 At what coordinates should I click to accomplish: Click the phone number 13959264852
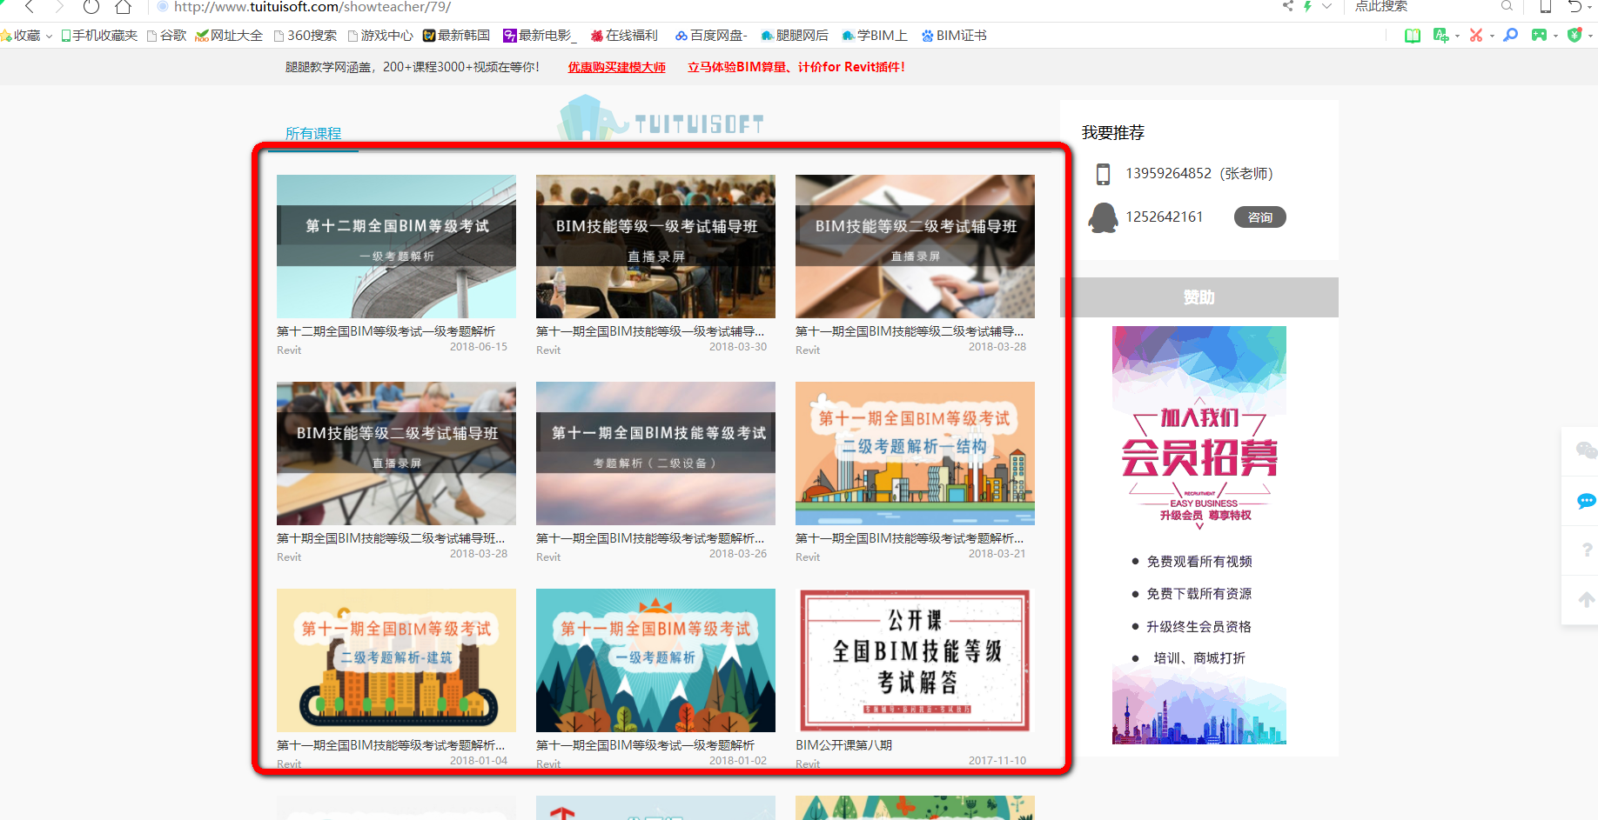click(1168, 174)
